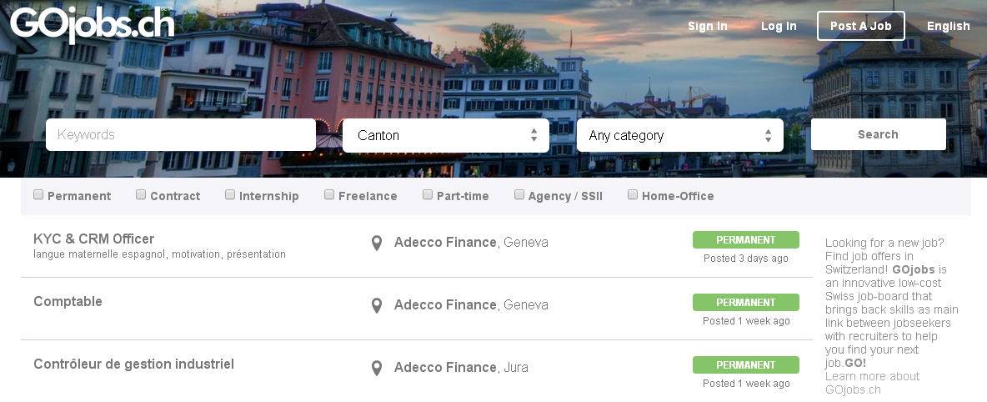Image resolution: width=987 pixels, height=402 pixels.
Task: Click location pin in Comptable row
Action: coord(377,305)
